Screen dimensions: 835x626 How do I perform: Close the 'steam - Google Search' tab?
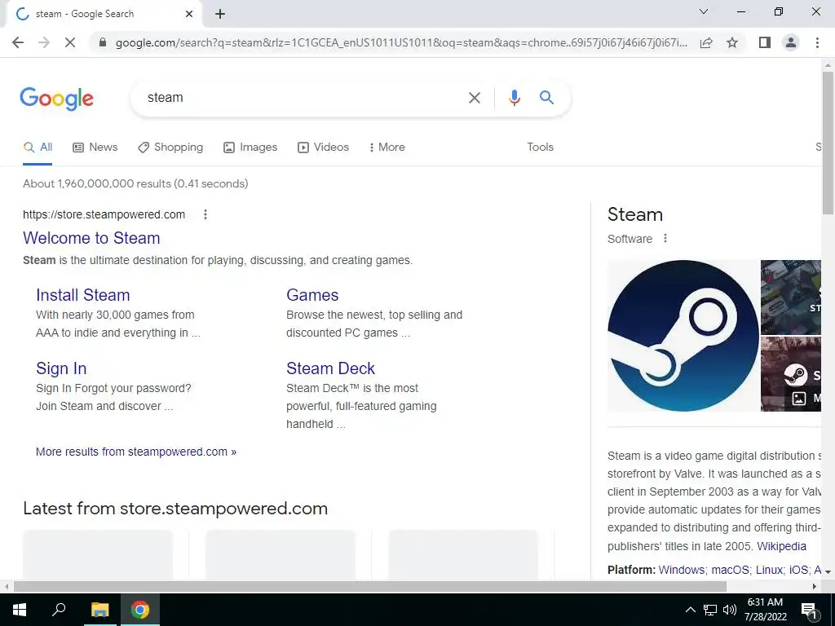(189, 14)
